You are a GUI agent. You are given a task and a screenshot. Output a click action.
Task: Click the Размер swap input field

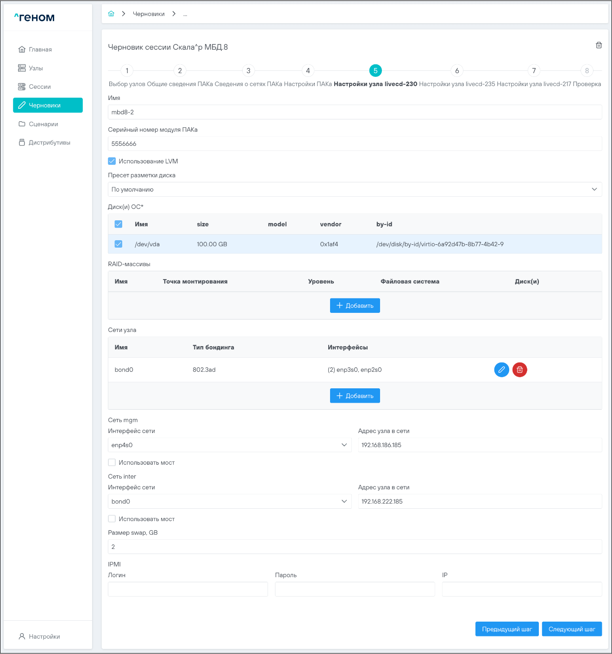click(x=355, y=547)
